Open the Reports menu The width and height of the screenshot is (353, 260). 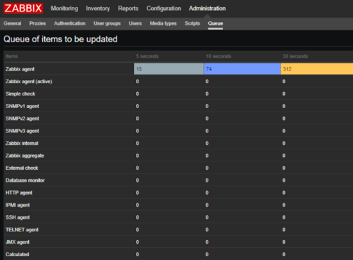tap(128, 8)
